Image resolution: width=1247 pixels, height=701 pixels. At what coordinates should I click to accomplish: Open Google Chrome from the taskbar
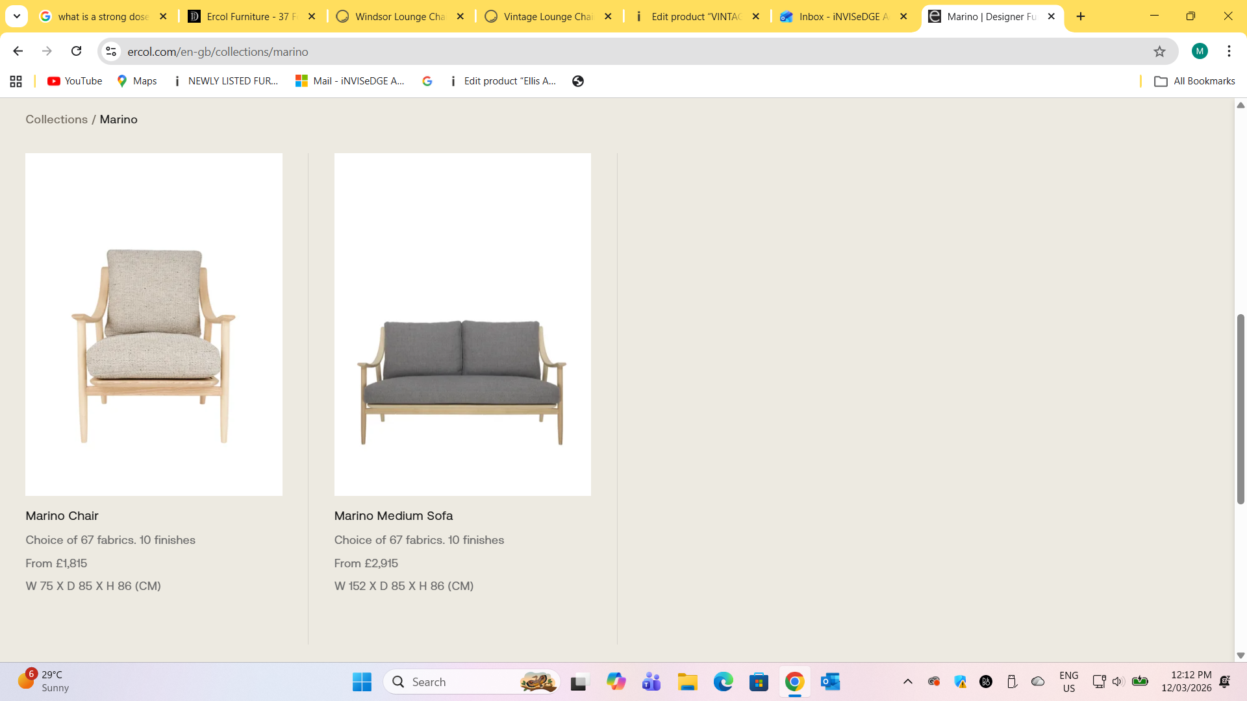794,682
